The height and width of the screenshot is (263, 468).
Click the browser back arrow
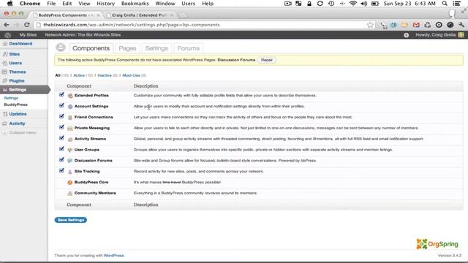coord(7,25)
